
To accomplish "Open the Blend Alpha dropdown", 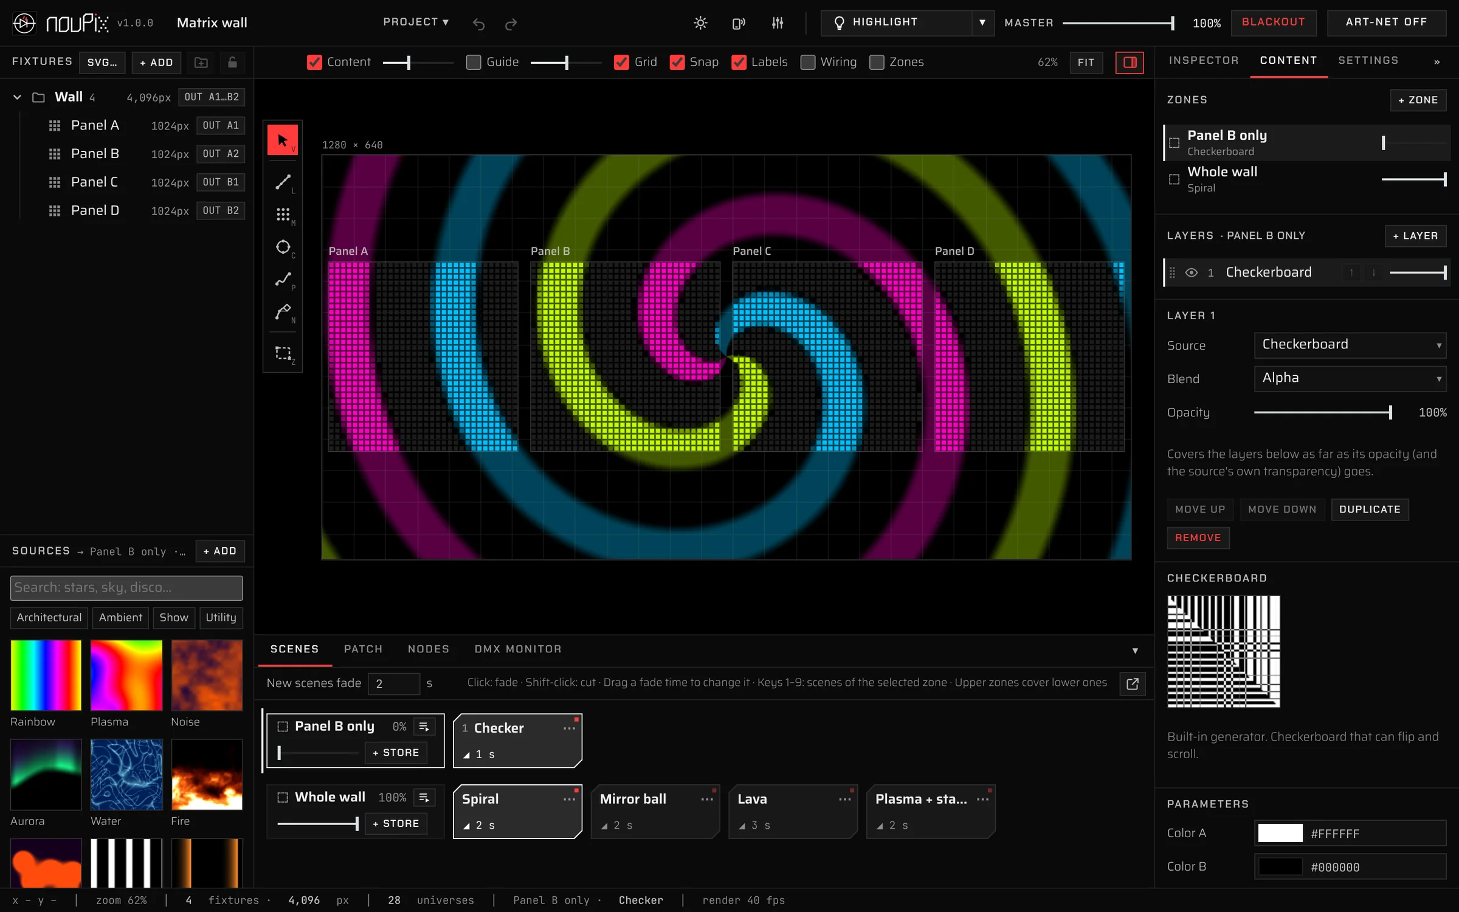I will 1350,378.
